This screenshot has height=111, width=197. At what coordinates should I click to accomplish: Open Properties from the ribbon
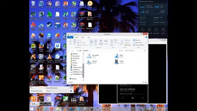122,42
